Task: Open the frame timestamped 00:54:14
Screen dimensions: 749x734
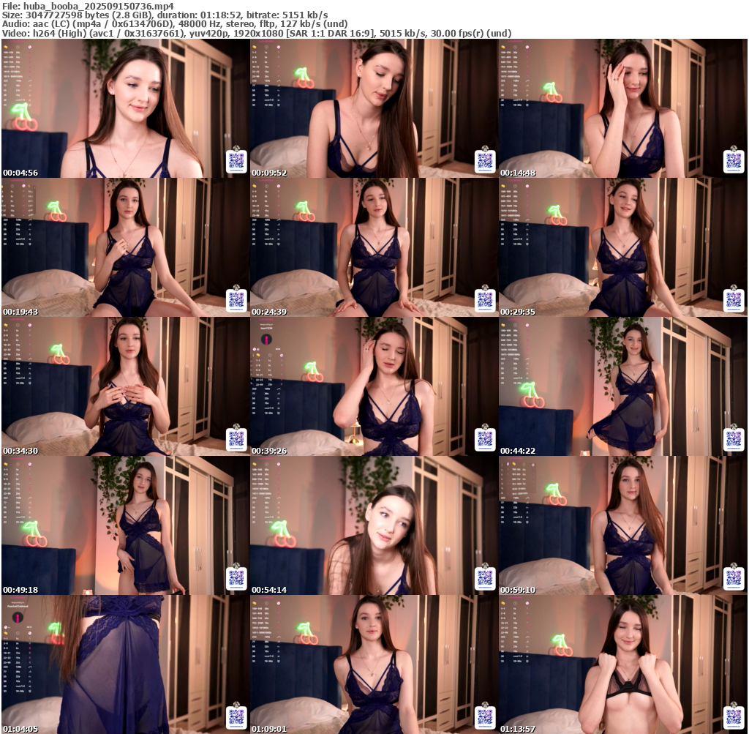Action: click(374, 525)
